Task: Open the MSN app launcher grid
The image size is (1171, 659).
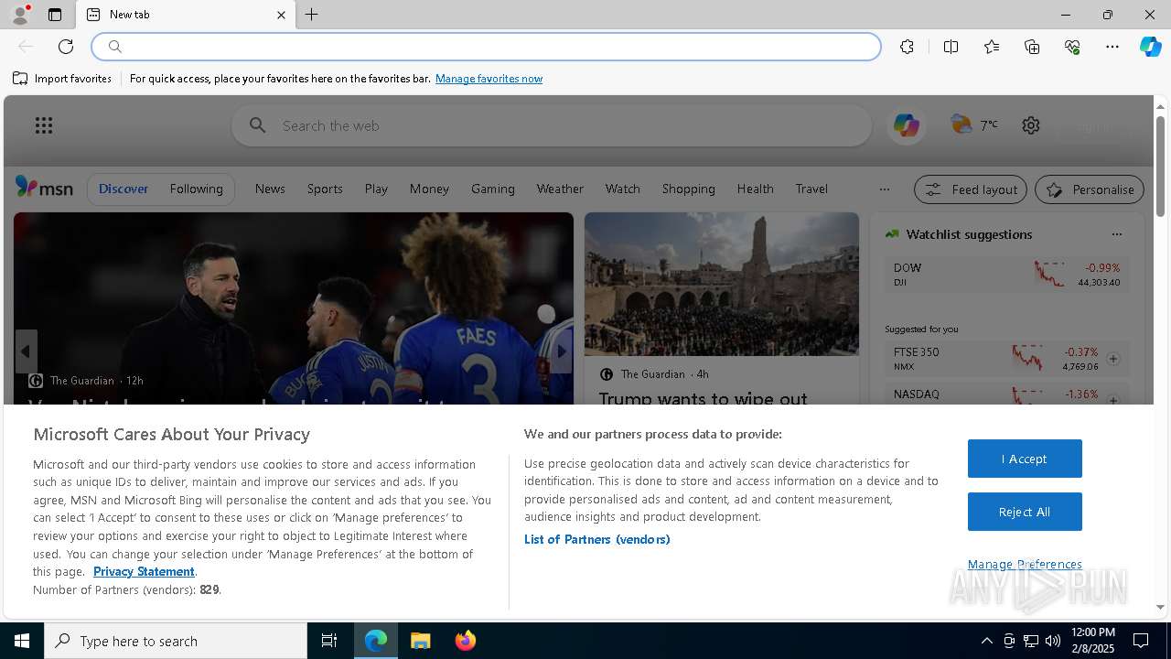Action: (44, 125)
